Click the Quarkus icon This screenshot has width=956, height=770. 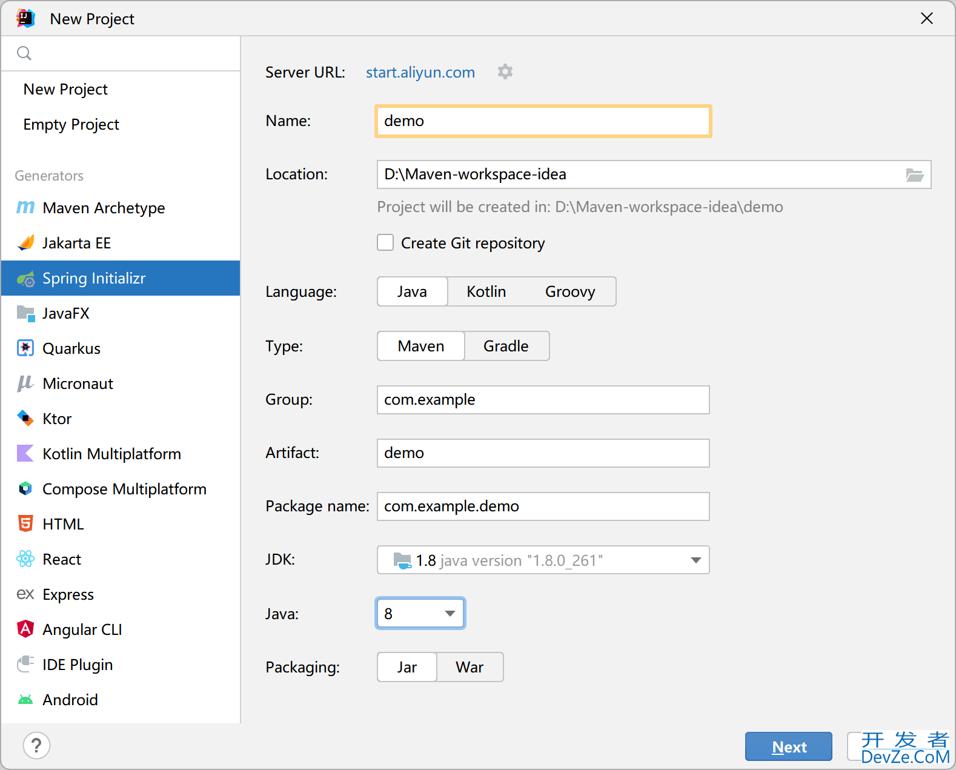tap(25, 348)
